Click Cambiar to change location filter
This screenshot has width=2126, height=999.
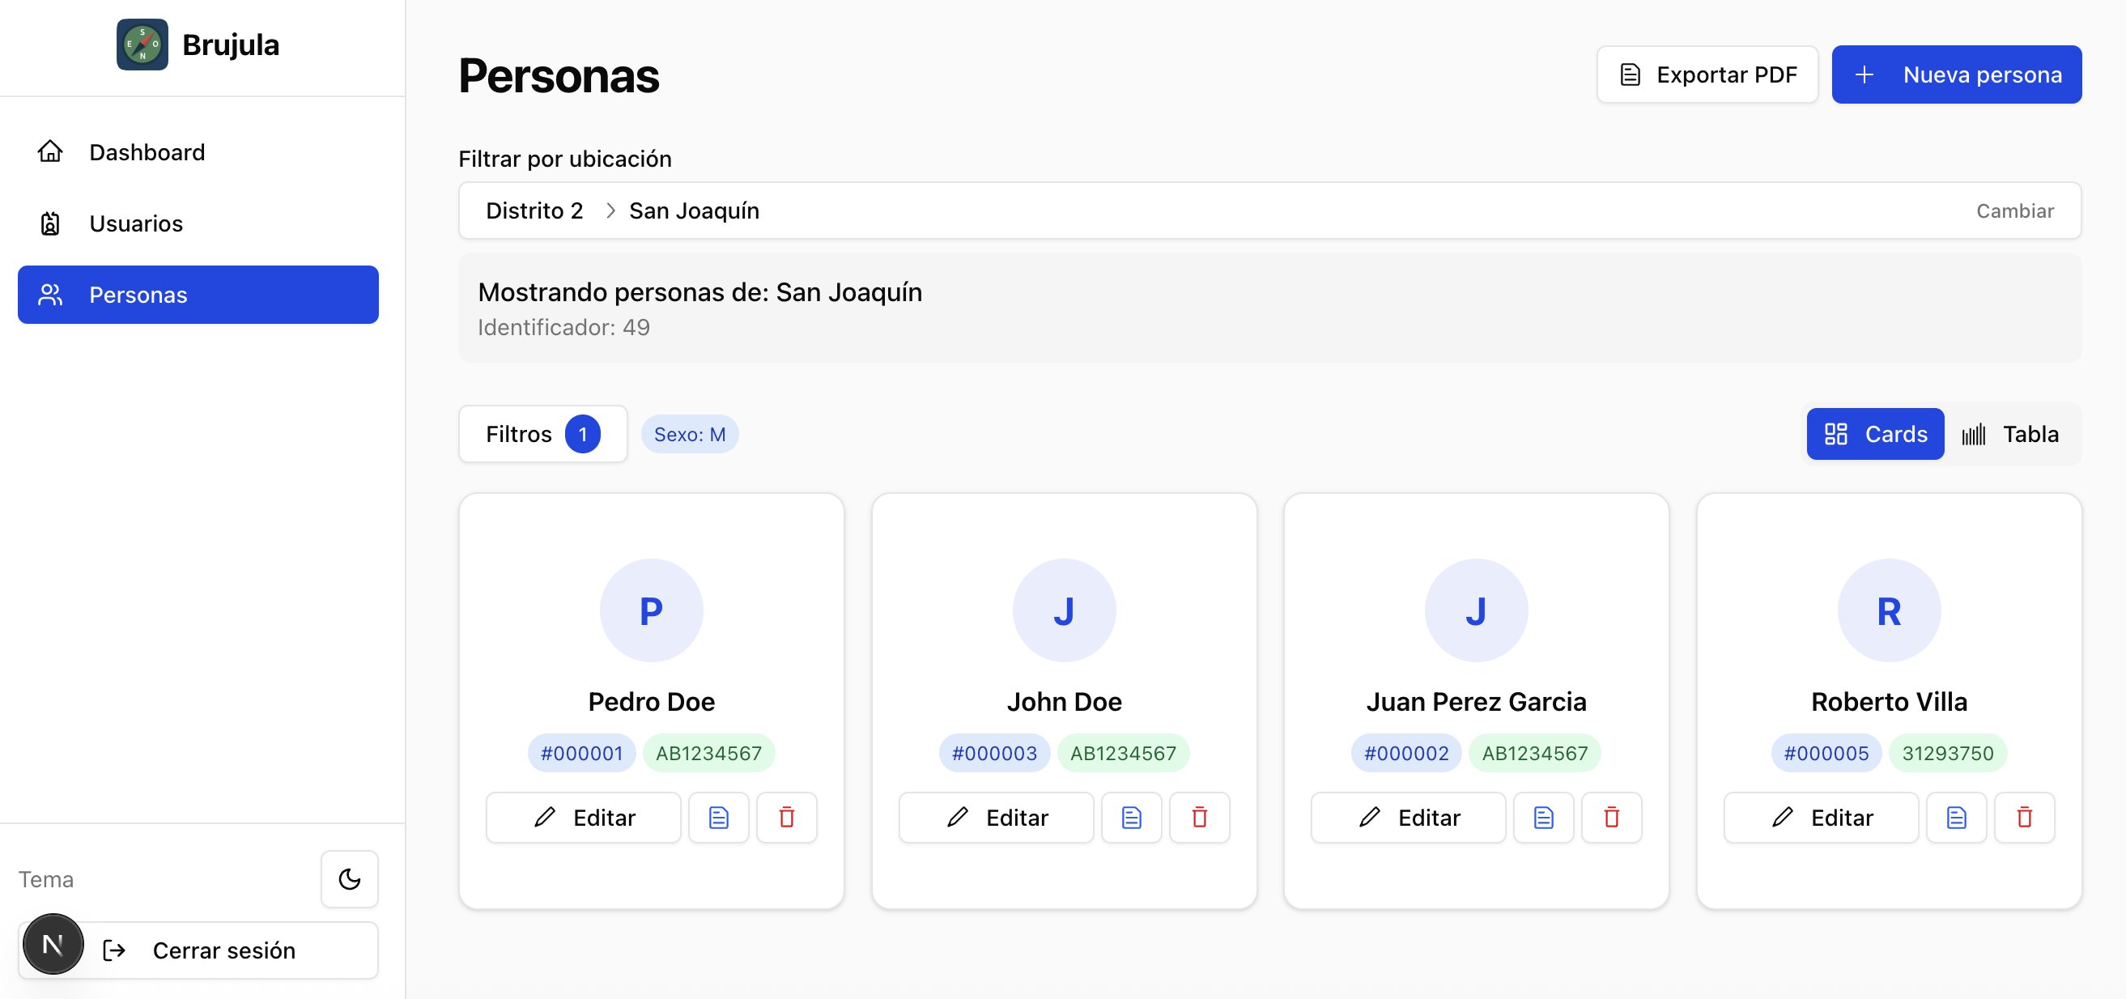click(x=2013, y=211)
